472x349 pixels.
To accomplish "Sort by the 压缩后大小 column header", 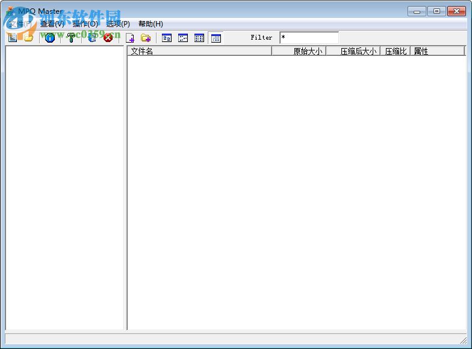I will [353, 51].
